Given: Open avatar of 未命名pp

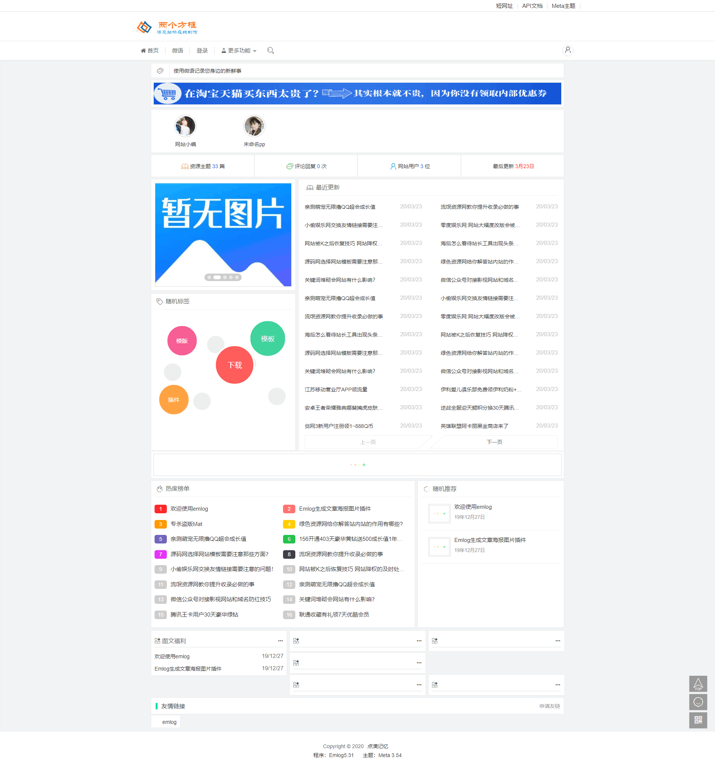Looking at the screenshot, I should (254, 126).
